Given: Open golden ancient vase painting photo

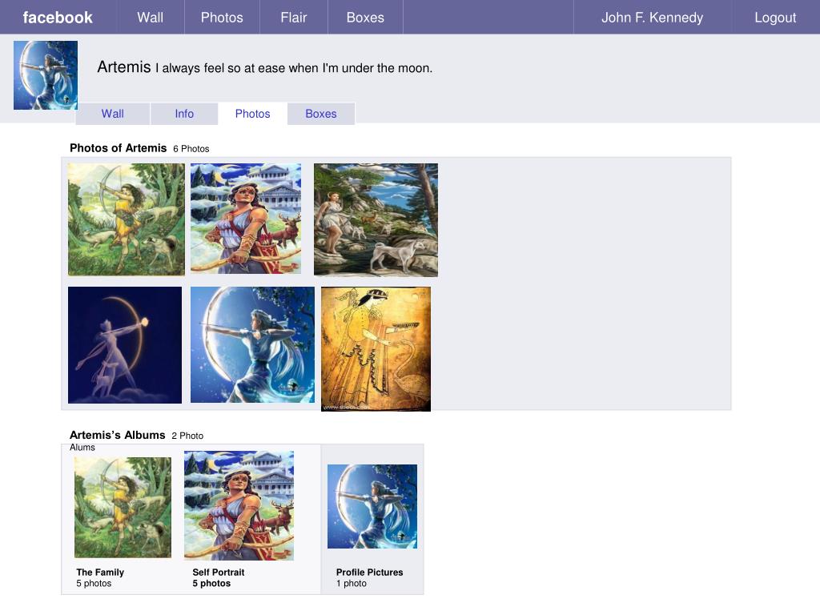Looking at the screenshot, I should [376, 349].
